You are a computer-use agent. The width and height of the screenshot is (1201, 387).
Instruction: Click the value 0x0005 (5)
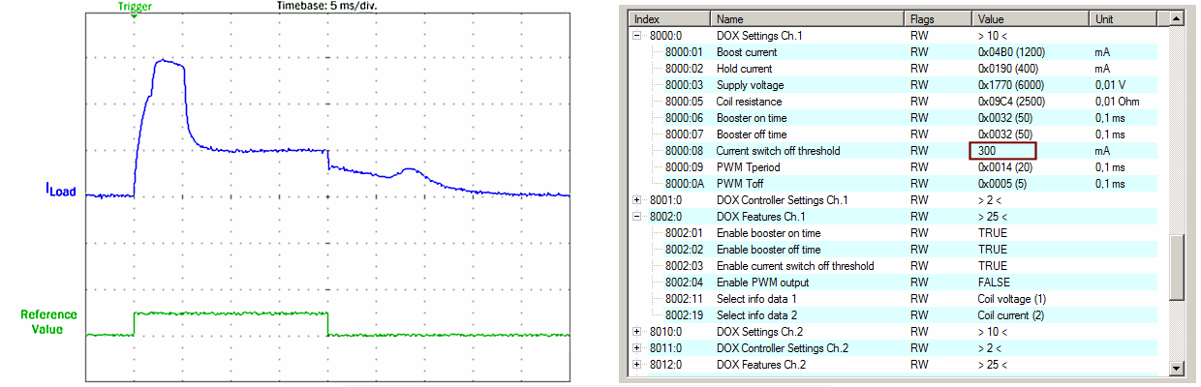[1002, 184]
